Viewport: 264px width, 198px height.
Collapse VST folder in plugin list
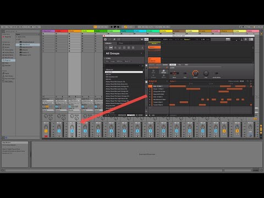(17, 39)
